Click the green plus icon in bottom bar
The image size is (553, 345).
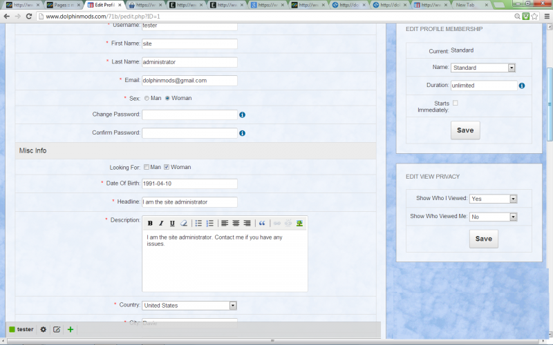[x=71, y=330]
